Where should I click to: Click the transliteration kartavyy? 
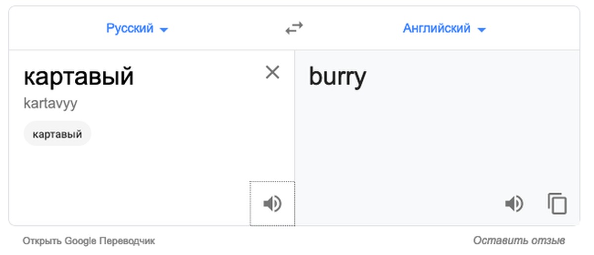pyautogui.click(x=50, y=104)
